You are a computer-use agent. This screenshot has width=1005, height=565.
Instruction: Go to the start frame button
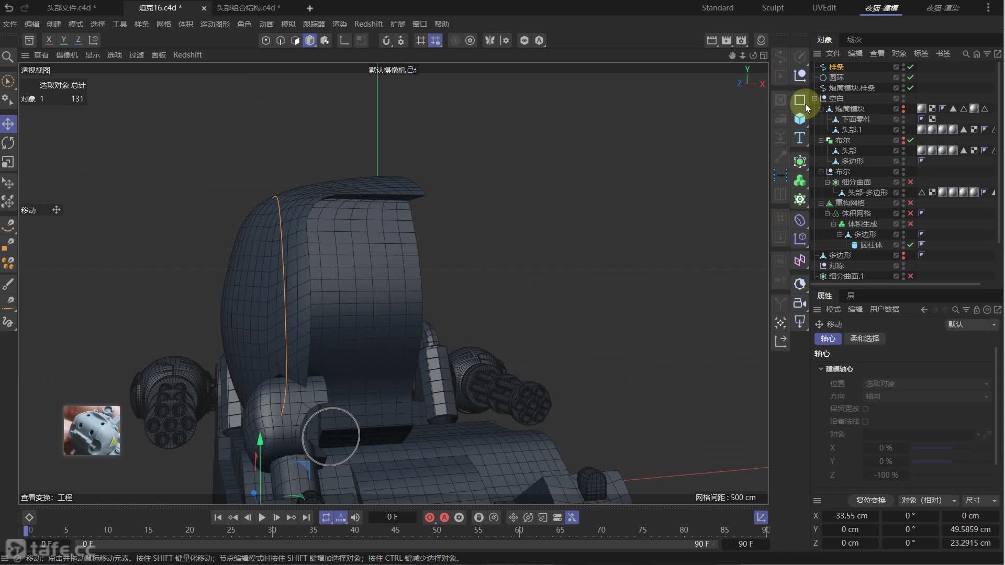click(218, 517)
